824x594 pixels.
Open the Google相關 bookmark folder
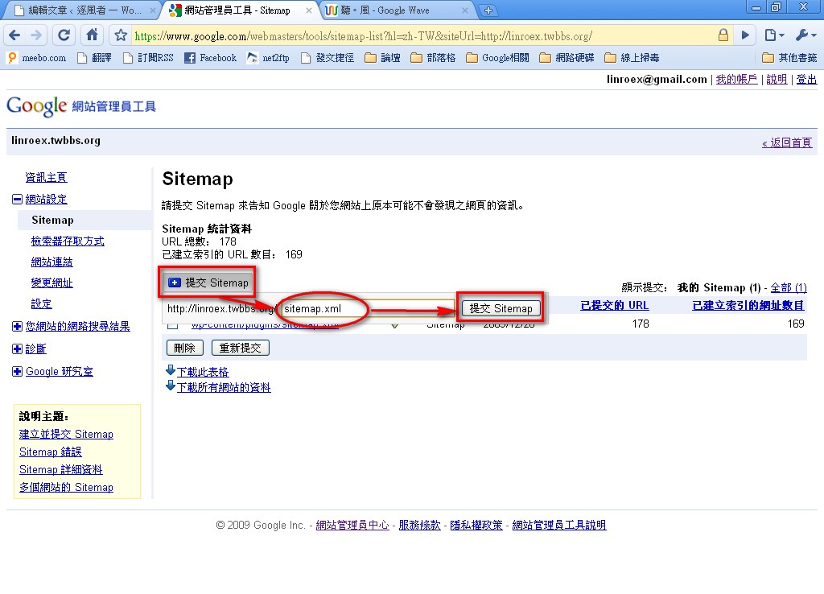(x=497, y=58)
